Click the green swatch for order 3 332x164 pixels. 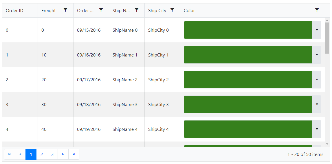click(248, 104)
